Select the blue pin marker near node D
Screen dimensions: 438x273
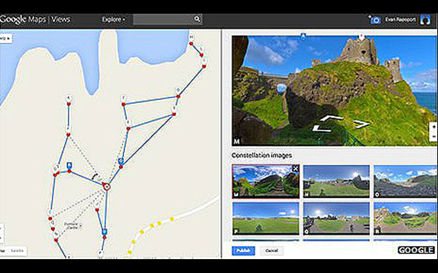click(x=69, y=166)
